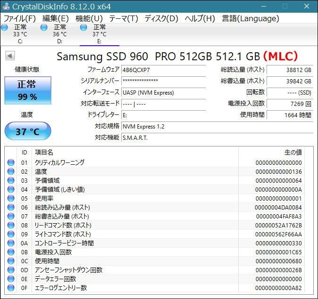Open the 機能(U) menu

pyautogui.click(x=89, y=19)
